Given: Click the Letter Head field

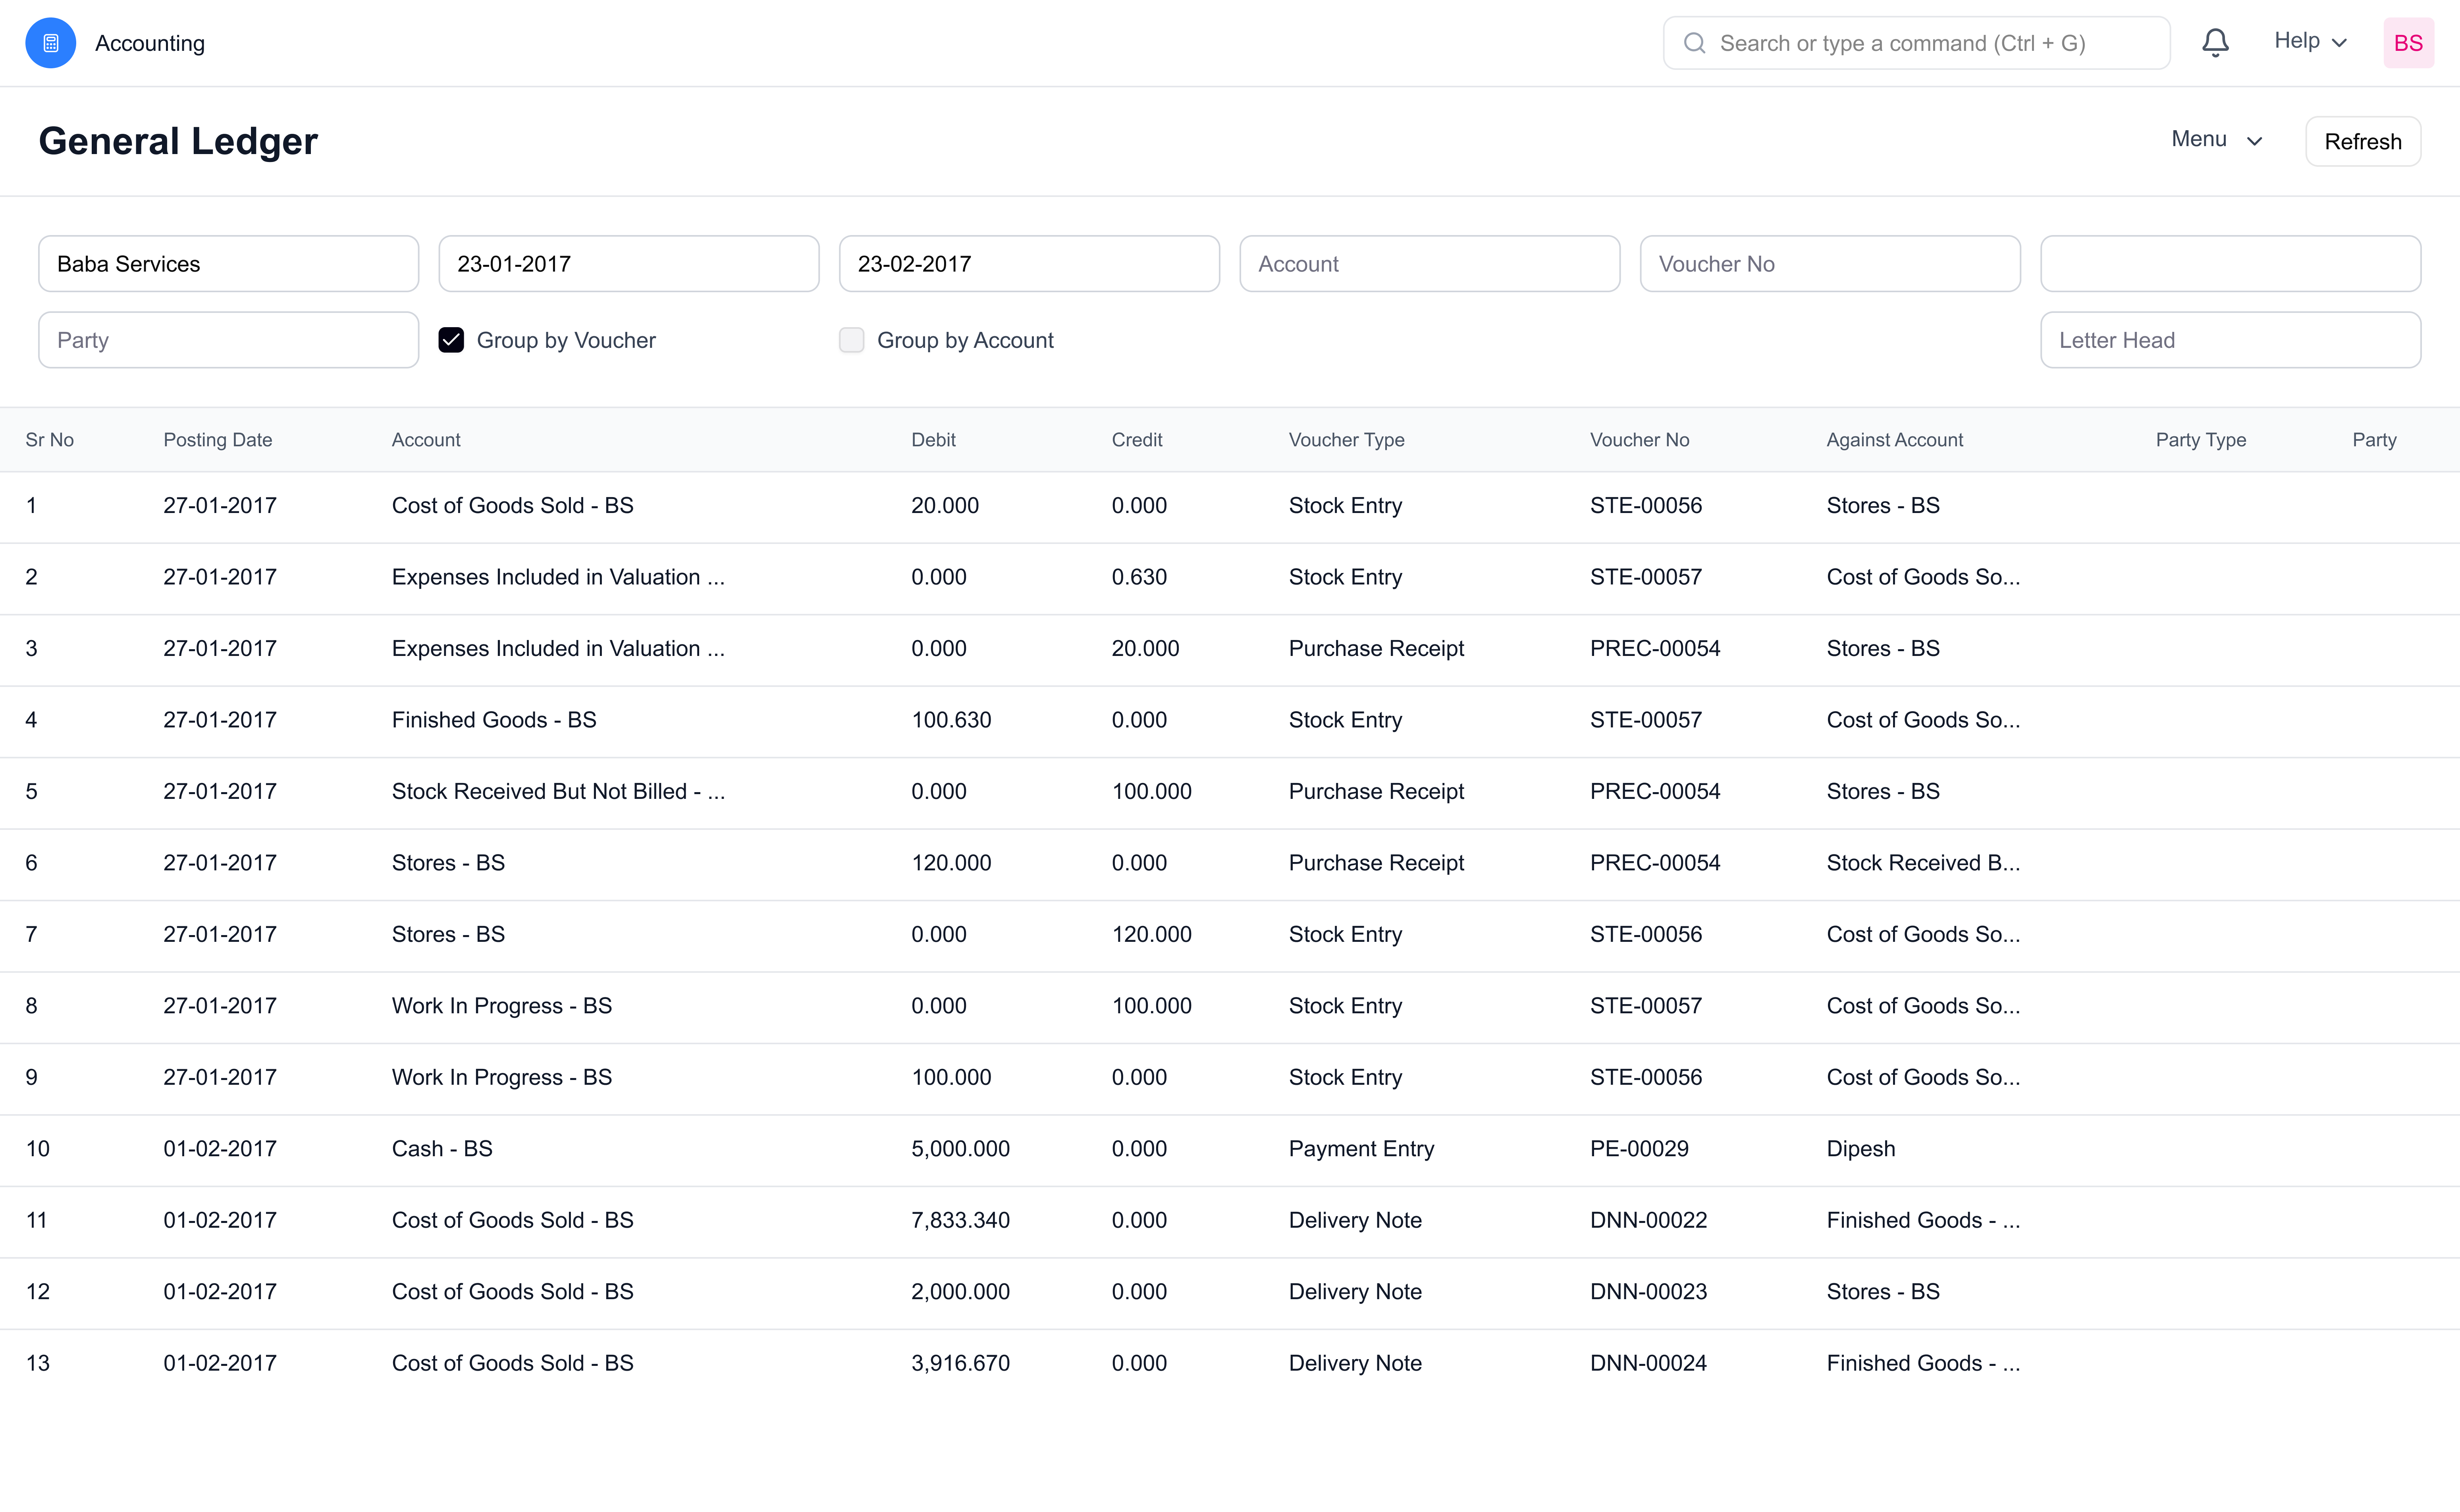Looking at the screenshot, I should click(x=2231, y=340).
